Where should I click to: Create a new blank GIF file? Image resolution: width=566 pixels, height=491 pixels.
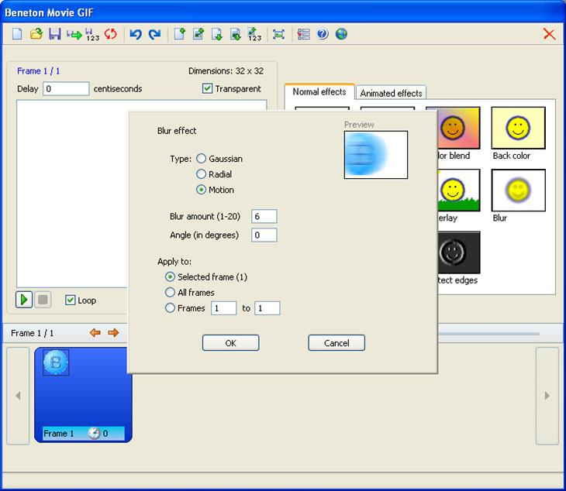17,34
